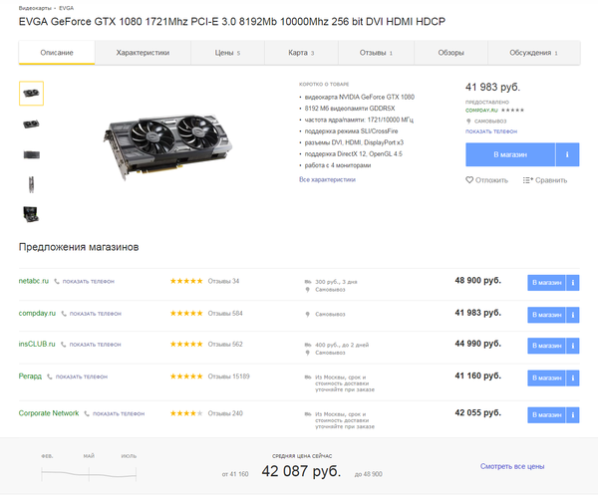Click the info icon in the Регард row

tap(571, 376)
